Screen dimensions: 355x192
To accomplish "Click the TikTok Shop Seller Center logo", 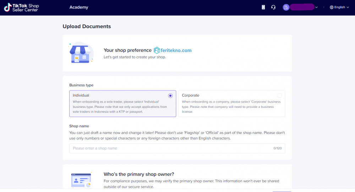I will point(22,7).
